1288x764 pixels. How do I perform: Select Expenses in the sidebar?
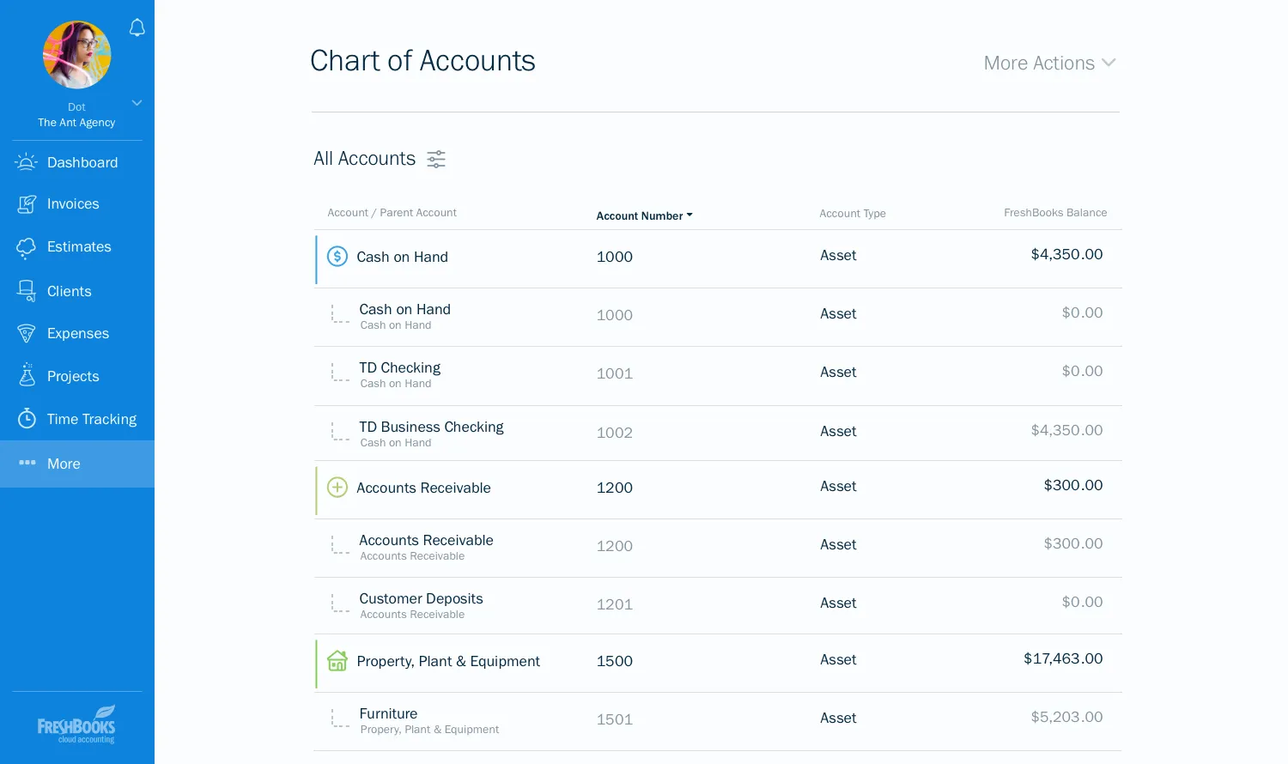point(77,333)
